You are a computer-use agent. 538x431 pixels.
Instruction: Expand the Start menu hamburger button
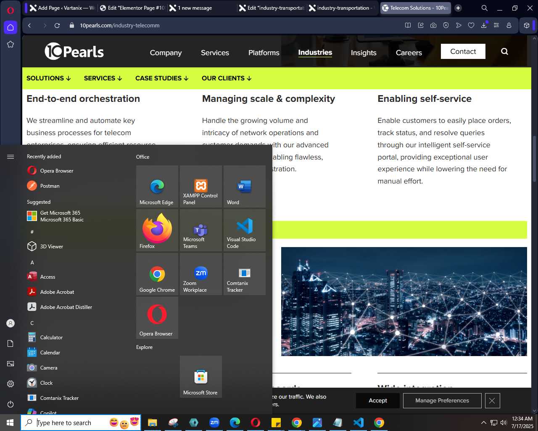[11, 157]
